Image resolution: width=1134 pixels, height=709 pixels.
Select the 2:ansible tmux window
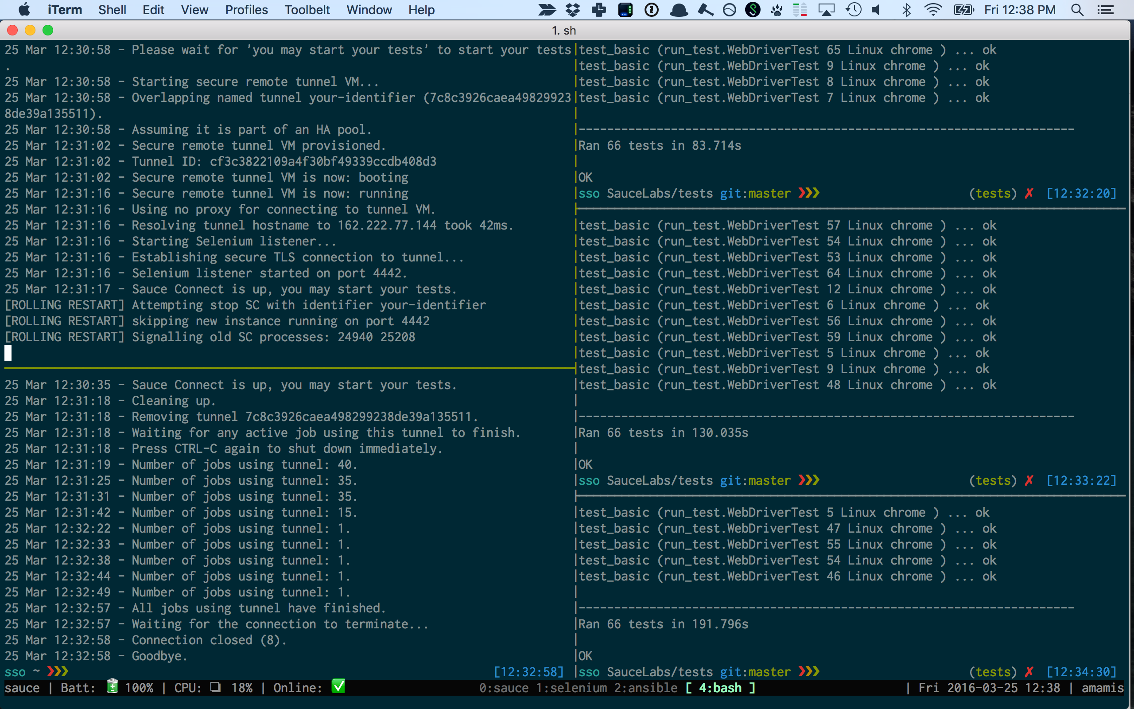(x=646, y=688)
